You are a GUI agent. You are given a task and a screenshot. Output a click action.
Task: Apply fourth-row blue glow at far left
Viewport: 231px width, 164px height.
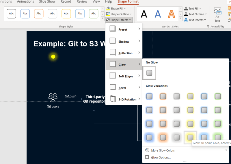pyautogui.click(x=149, y=137)
